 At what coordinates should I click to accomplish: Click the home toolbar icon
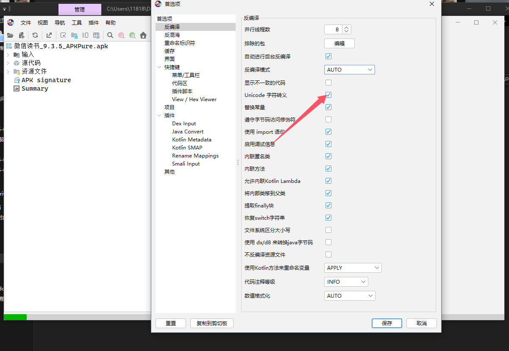(x=143, y=36)
